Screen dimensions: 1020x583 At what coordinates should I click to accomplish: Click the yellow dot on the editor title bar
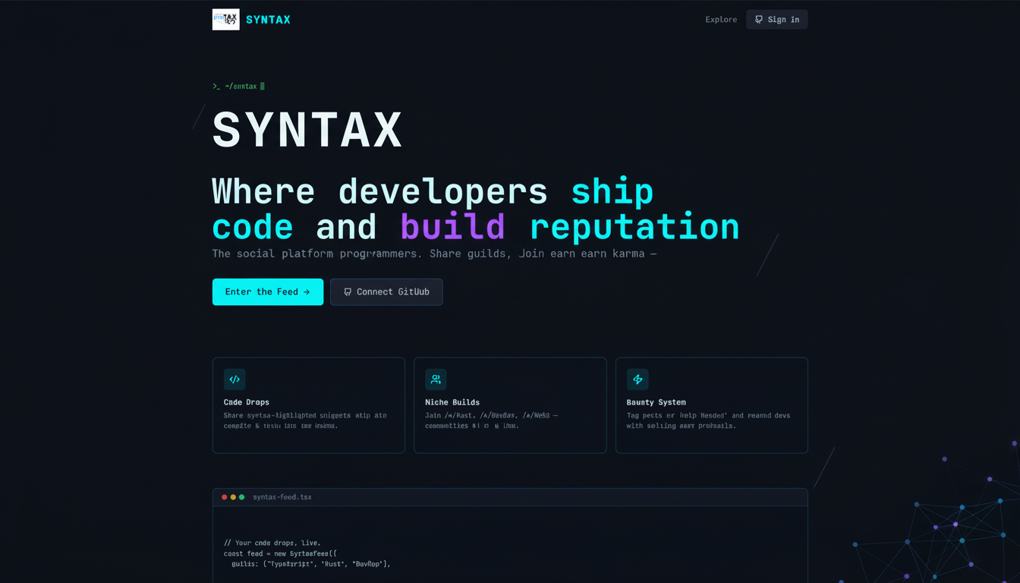click(x=233, y=496)
